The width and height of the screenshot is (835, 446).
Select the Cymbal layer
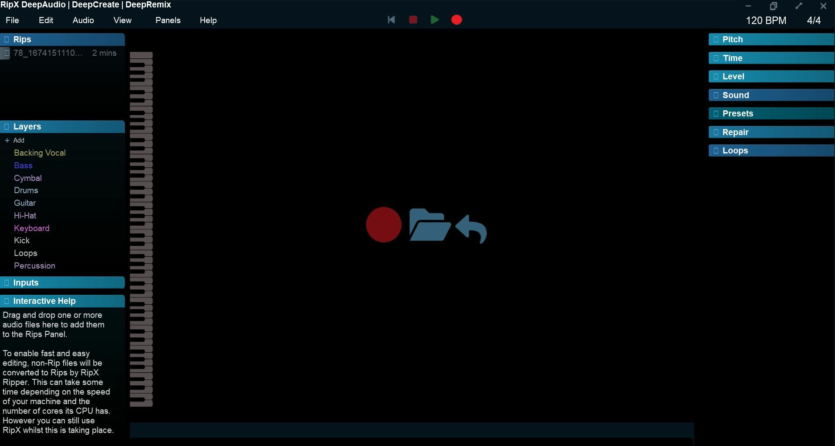pos(28,178)
